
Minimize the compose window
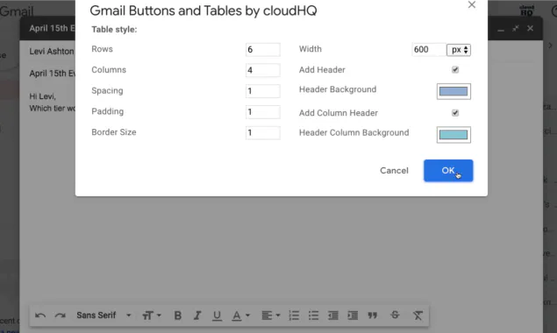pos(501,30)
